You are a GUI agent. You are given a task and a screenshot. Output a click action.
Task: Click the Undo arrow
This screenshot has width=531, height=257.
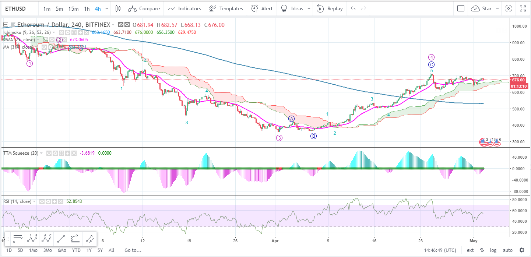(353, 8)
